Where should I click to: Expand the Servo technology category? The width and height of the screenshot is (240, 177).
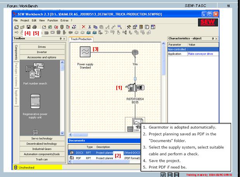point(42,139)
